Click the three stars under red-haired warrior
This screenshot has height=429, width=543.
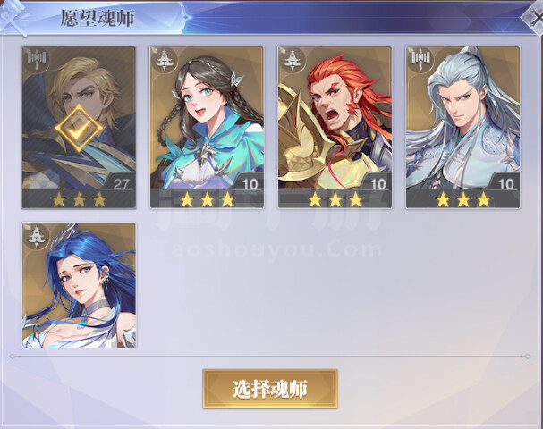(x=335, y=199)
